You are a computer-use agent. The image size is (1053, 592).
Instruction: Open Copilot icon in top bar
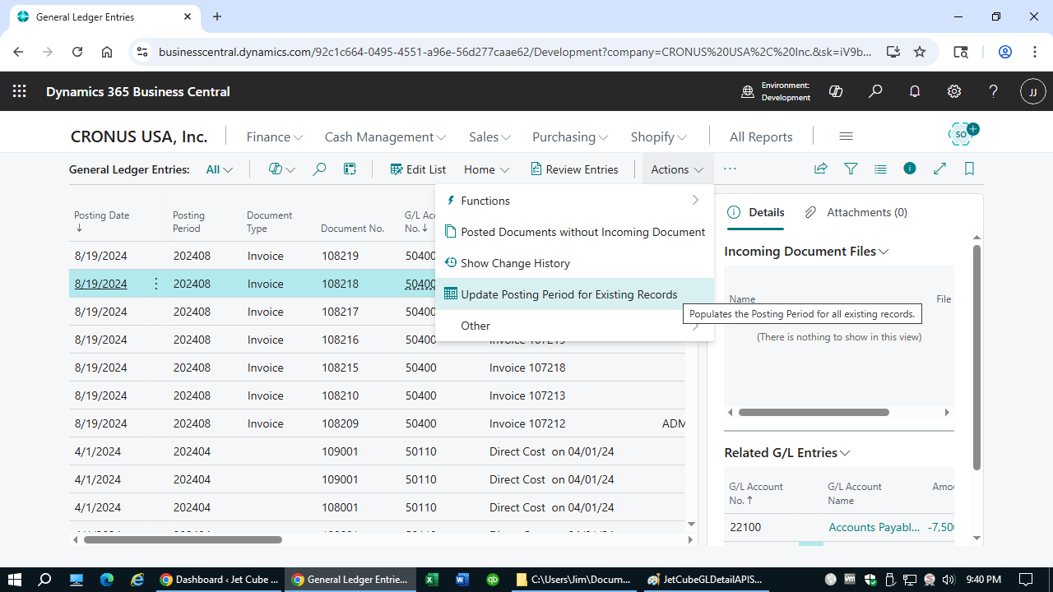coord(836,91)
